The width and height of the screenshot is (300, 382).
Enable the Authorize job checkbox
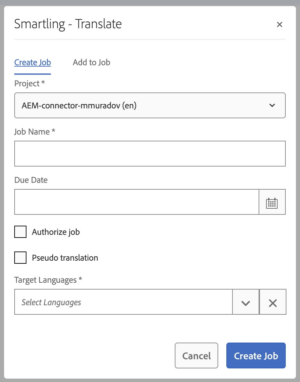[x=20, y=232]
